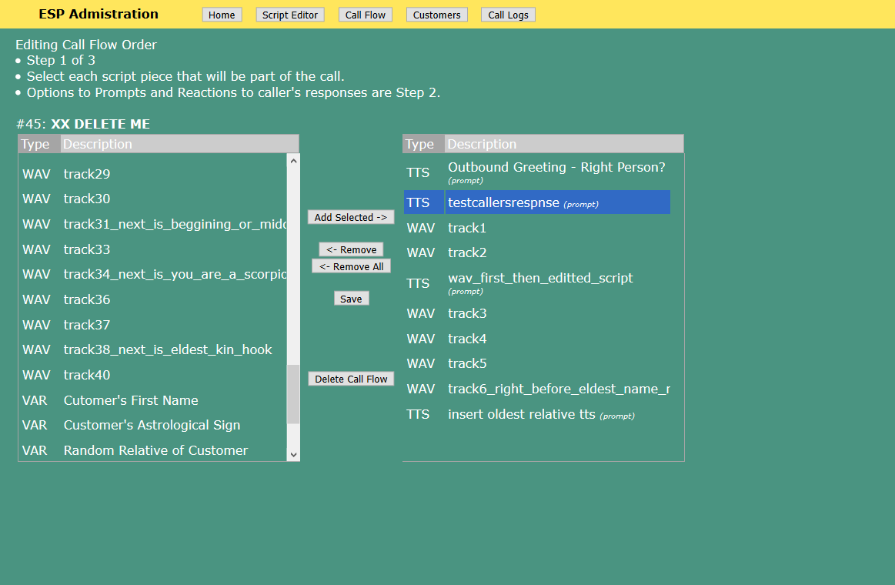This screenshot has width=895, height=585.
Task: Save the call flow order
Action: pyautogui.click(x=351, y=299)
